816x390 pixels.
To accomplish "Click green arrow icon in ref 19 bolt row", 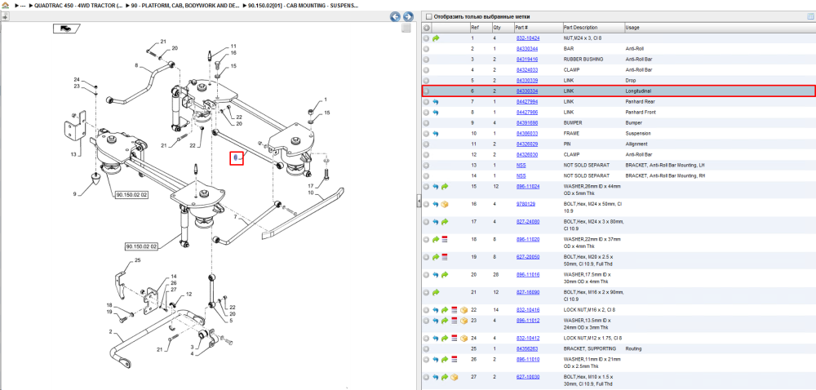I will pyautogui.click(x=436, y=257).
